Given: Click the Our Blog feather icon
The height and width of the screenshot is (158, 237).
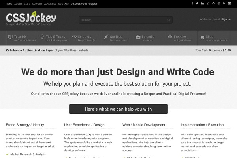Looking at the screenshot, I should coord(106,37).
